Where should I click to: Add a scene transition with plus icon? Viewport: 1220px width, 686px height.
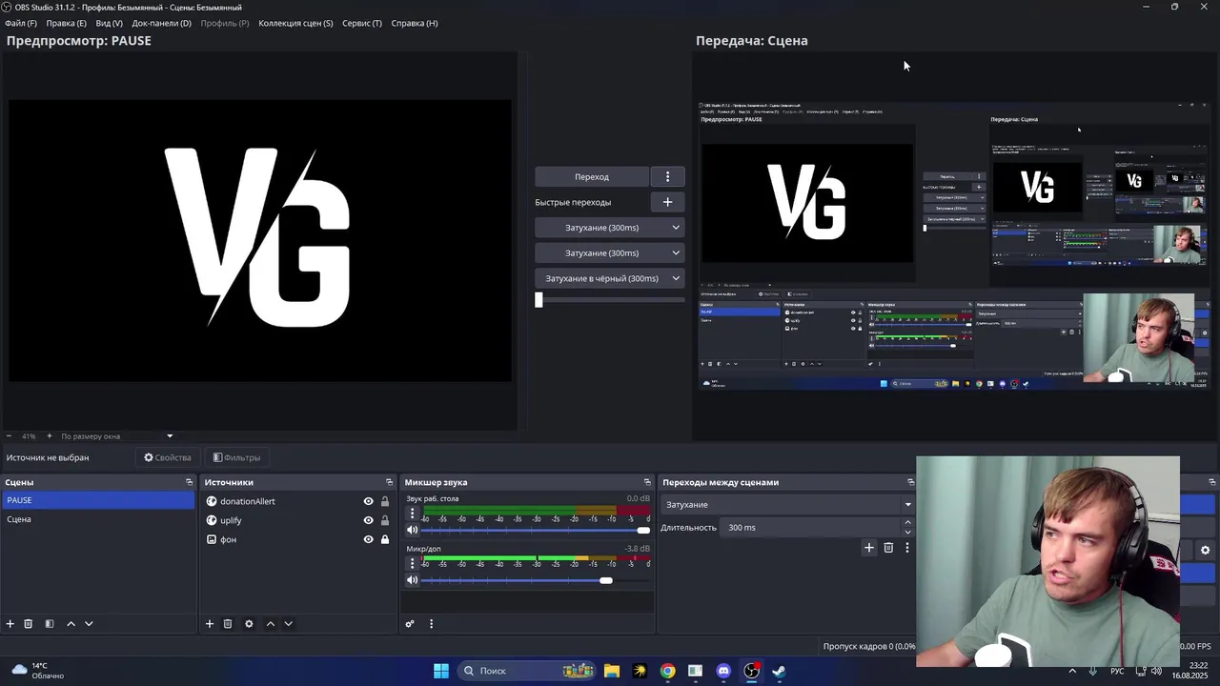[x=868, y=548]
